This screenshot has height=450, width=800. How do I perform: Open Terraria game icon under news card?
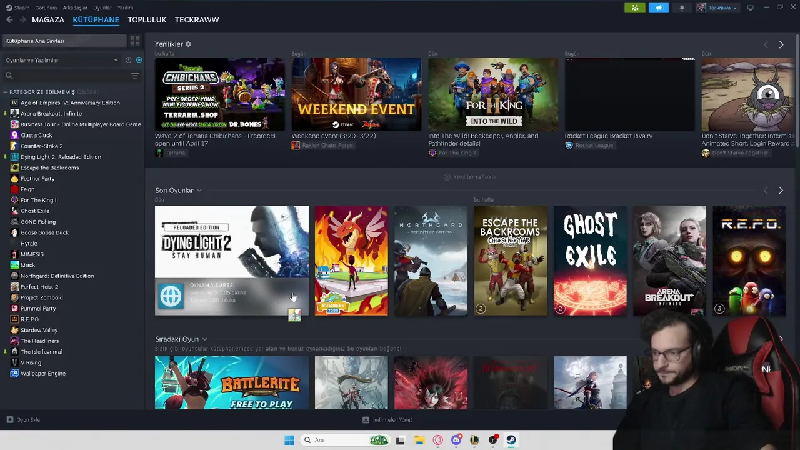click(x=159, y=152)
